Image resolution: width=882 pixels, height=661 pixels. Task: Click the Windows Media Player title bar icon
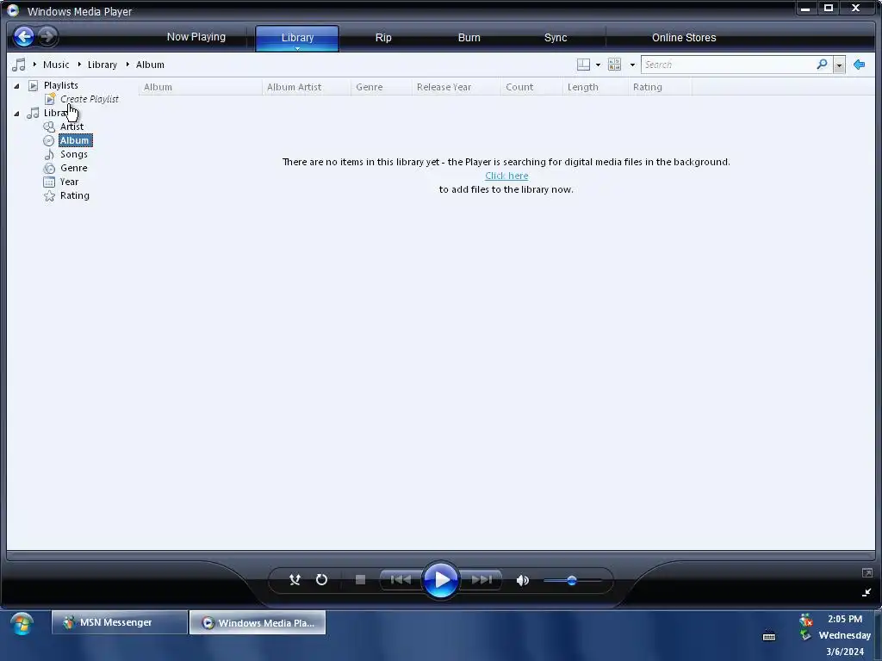[13, 10]
